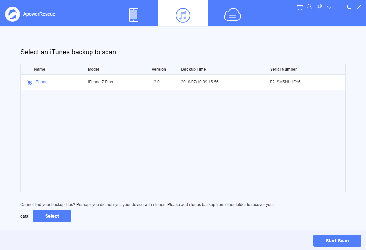Image resolution: width=366 pixels, height=250 pixels.
Task: Select the iPhone backup radio button
Action: pos(29,82)
